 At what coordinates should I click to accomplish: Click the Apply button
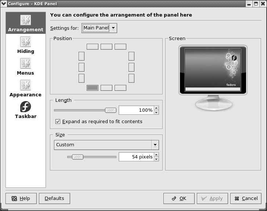click(x=212, y=199)
